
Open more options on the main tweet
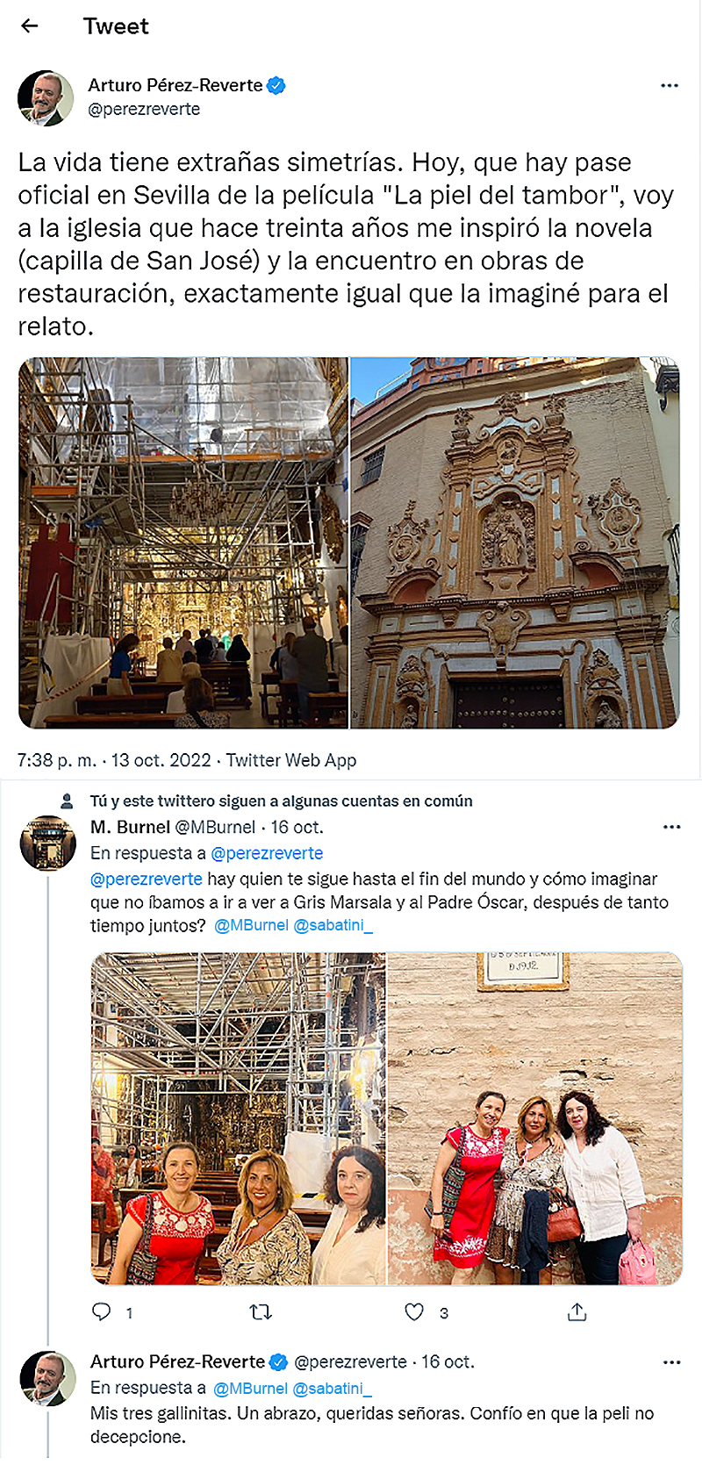[x=670, y=85]
